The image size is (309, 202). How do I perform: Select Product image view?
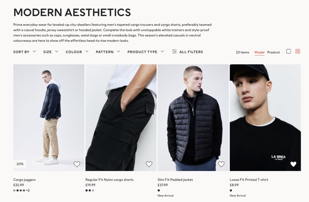tap(273, 52)
